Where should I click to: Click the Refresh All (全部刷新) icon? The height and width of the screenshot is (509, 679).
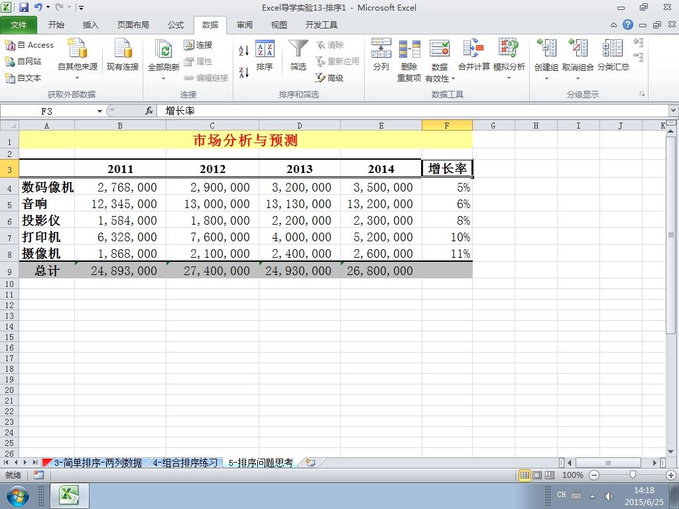pos(164,49)
